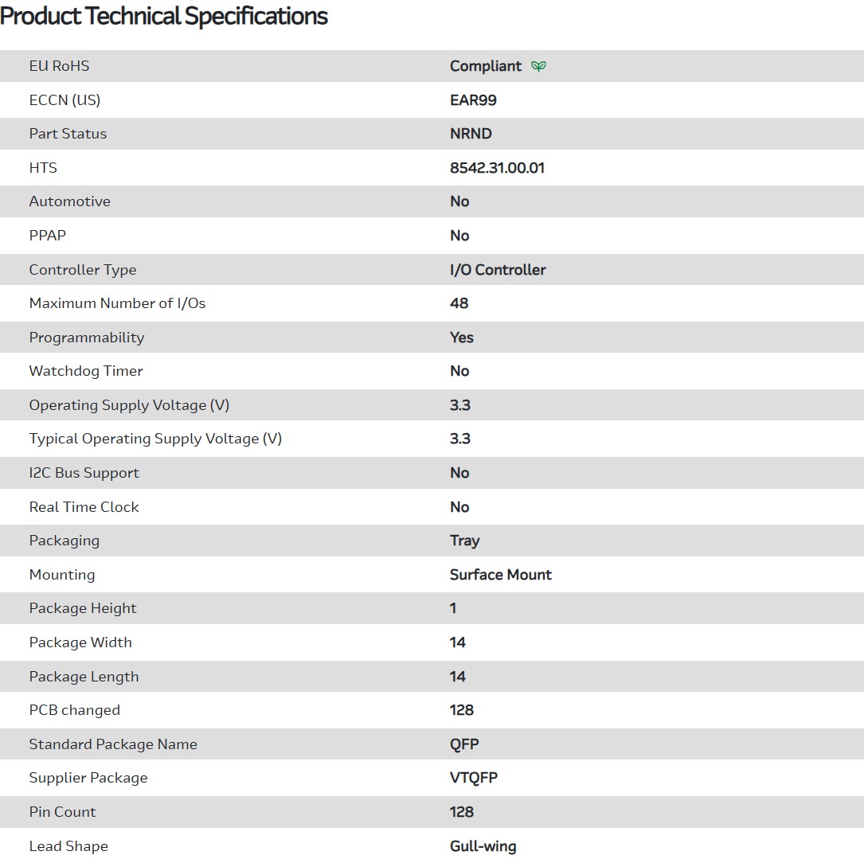
Task: Click the Controller Type label
Action: [x=83, y=270]
